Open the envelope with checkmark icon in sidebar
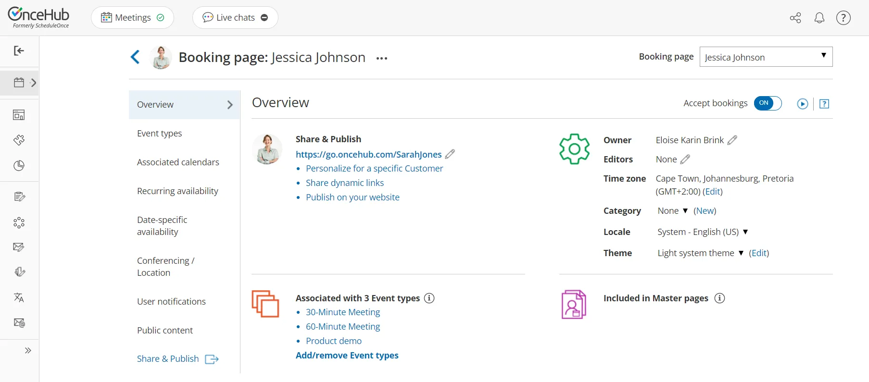 click(x=19, y=247)
